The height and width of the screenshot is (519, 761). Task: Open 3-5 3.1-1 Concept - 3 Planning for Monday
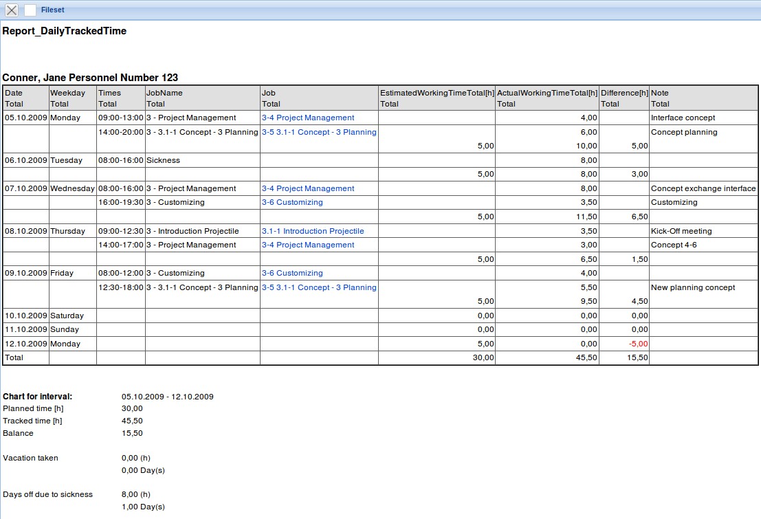(x=318, y=131)
